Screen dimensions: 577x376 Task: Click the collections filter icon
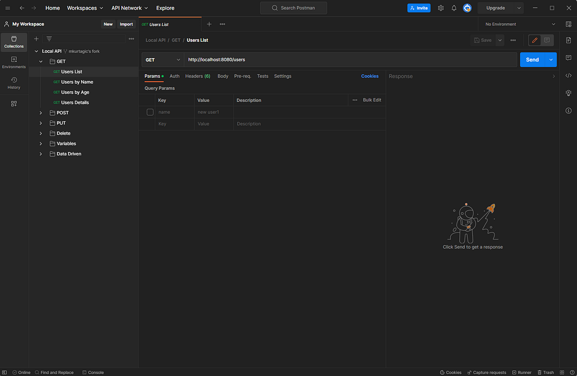pyautogui.click(x=49, y=39)
